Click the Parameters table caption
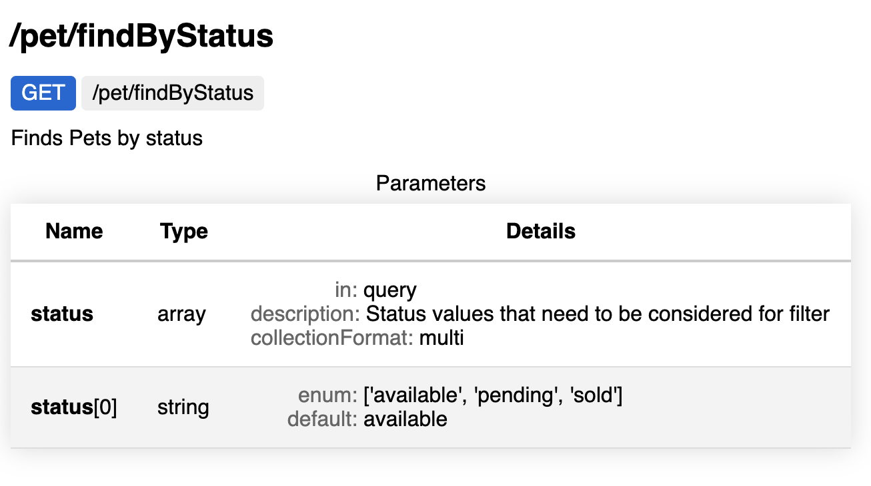Screen dimensions: 871x486 click(431, 183)
